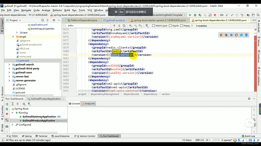The height and width of the screenshot is (146, 261).
Task: Switch to PlatformDependent.java tab
Action: [x=84, y=20]
